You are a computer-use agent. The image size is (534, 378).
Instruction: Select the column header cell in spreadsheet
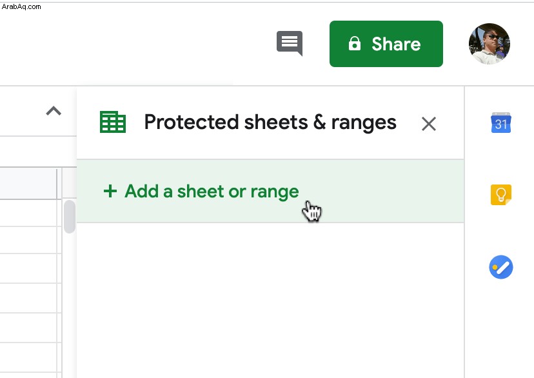(x=28, y=183)
